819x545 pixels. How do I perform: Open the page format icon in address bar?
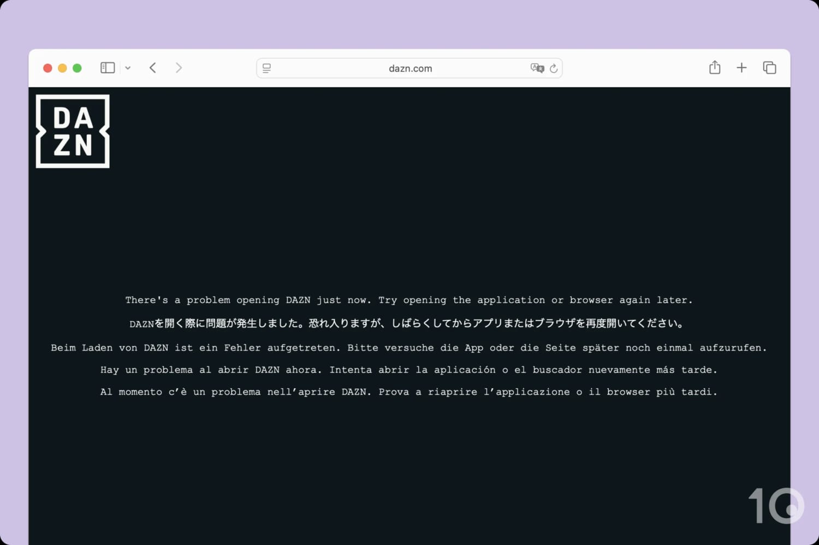[x=266, y=68]
